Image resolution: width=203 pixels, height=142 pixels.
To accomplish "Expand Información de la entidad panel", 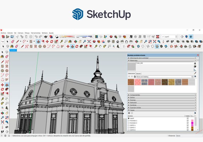I will point(162,58).
